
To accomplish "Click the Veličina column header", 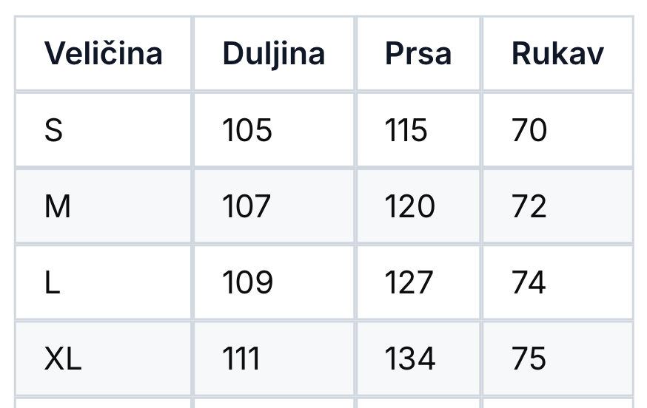I will click(103, 54).
